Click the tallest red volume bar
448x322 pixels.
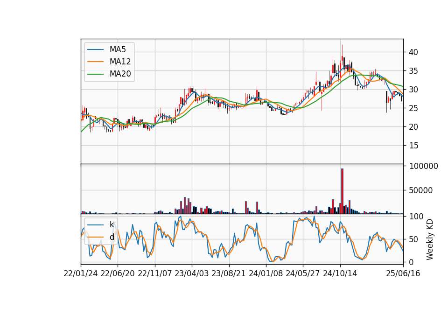click(342, 191)
